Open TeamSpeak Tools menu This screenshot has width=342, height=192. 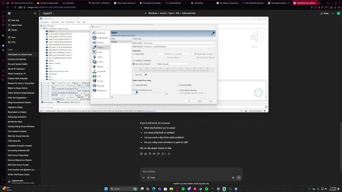coord(78,22)
